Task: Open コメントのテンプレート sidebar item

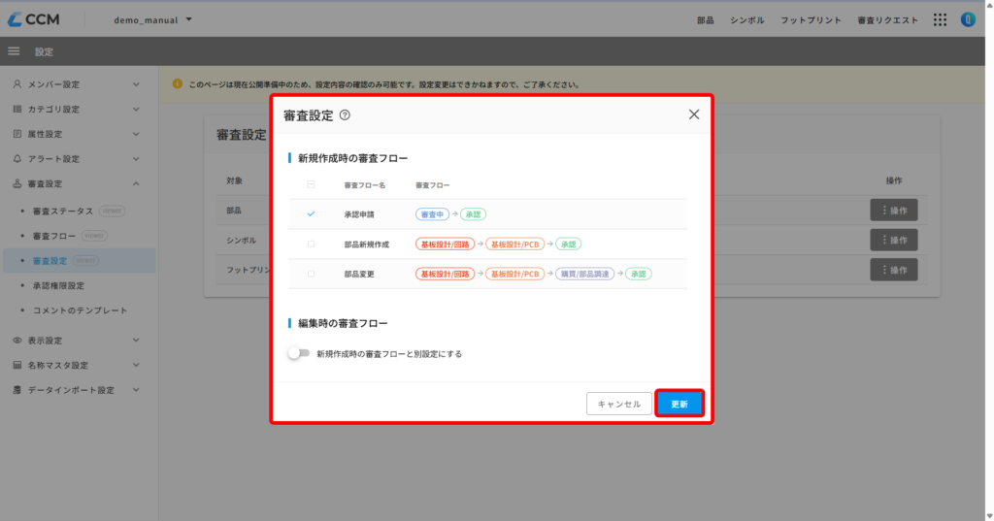Action: pos(80,309)
